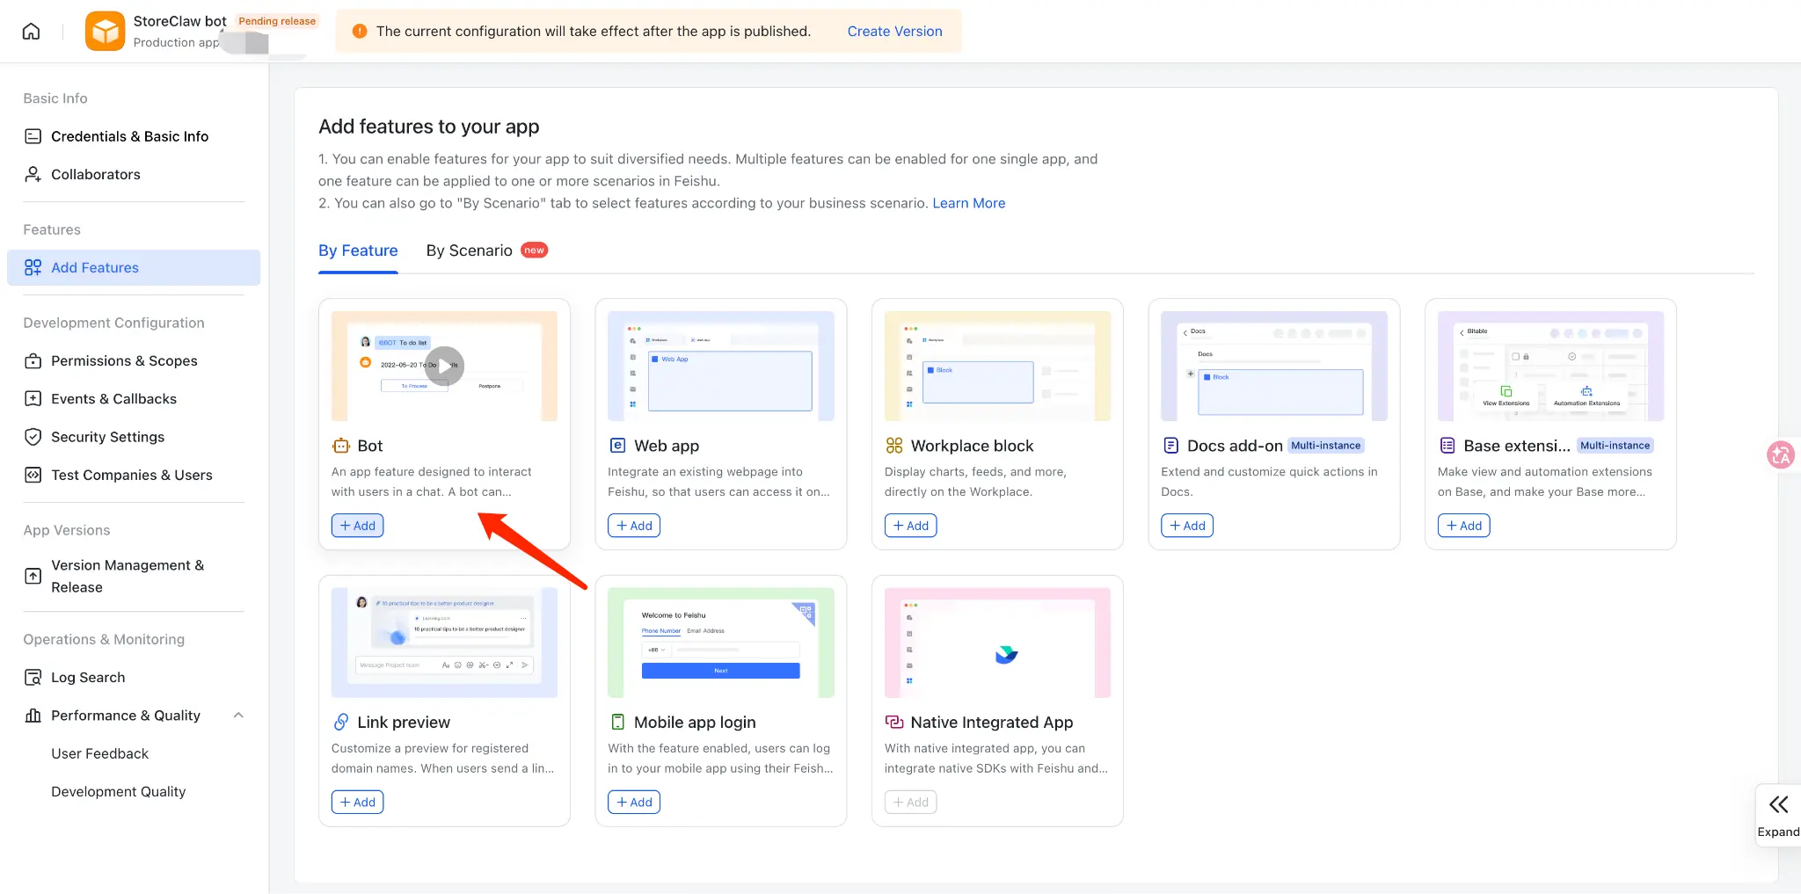Click the Create Version link
Screen dimensions: 1801x894
click(894, 32)
